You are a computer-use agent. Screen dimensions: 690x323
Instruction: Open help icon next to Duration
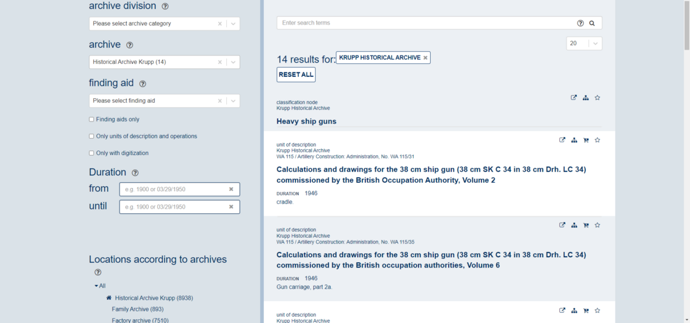135,172
